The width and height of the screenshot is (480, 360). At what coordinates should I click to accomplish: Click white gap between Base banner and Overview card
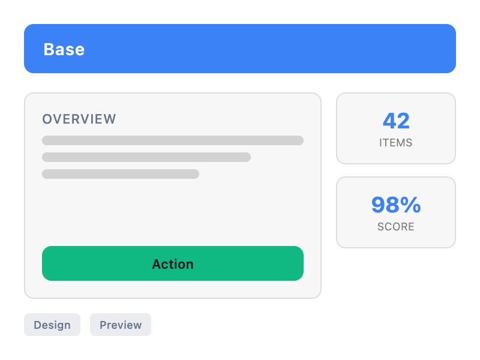[x=240, y=83]
